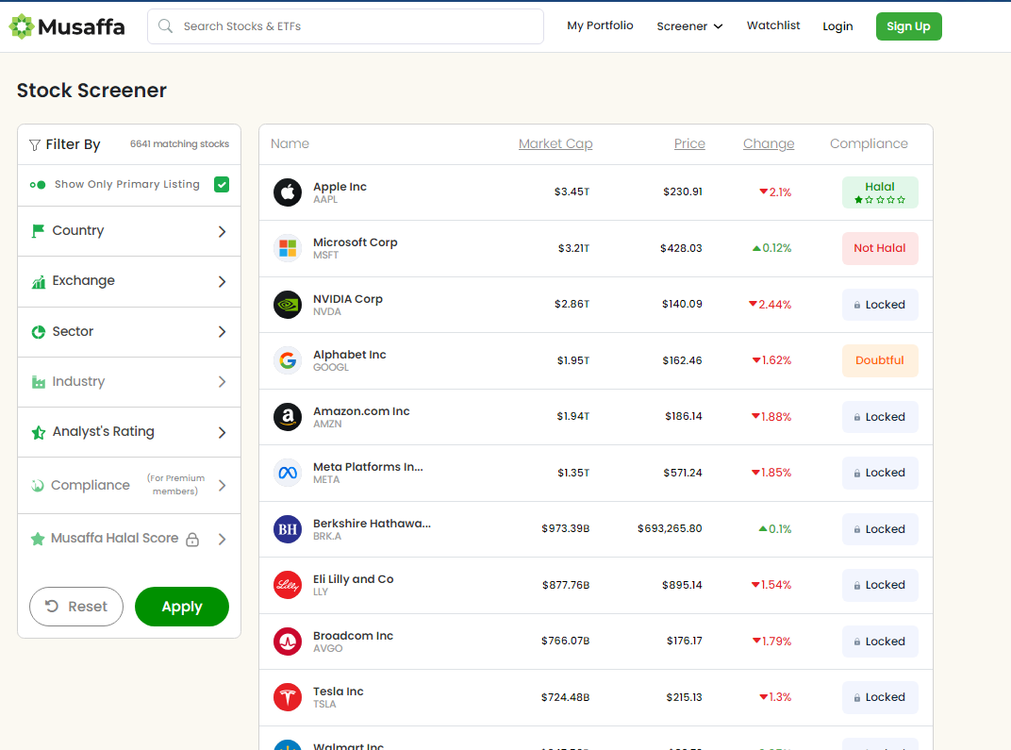Screen dimensions: 1011x750
Task: Open My Portfolio page
Action: 600,25
